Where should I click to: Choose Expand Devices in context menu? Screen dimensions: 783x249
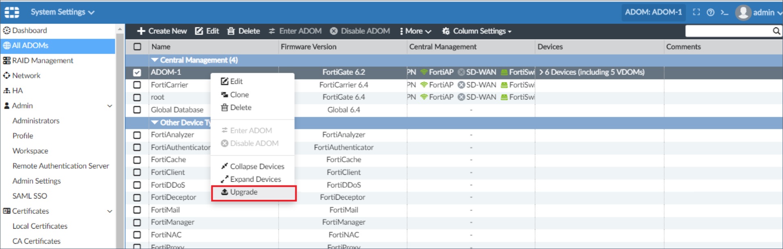click(253, 179)
